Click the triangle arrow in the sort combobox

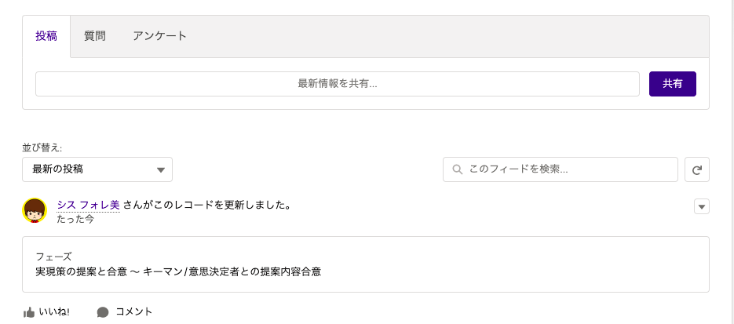[161, 170]
